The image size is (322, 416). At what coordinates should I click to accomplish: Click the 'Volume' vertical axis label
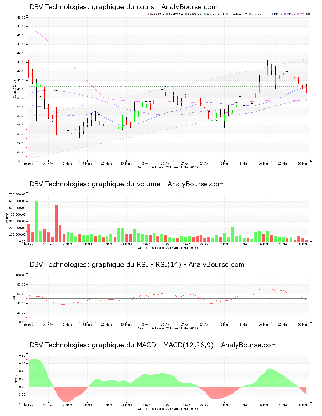click(x=7, y=218)
